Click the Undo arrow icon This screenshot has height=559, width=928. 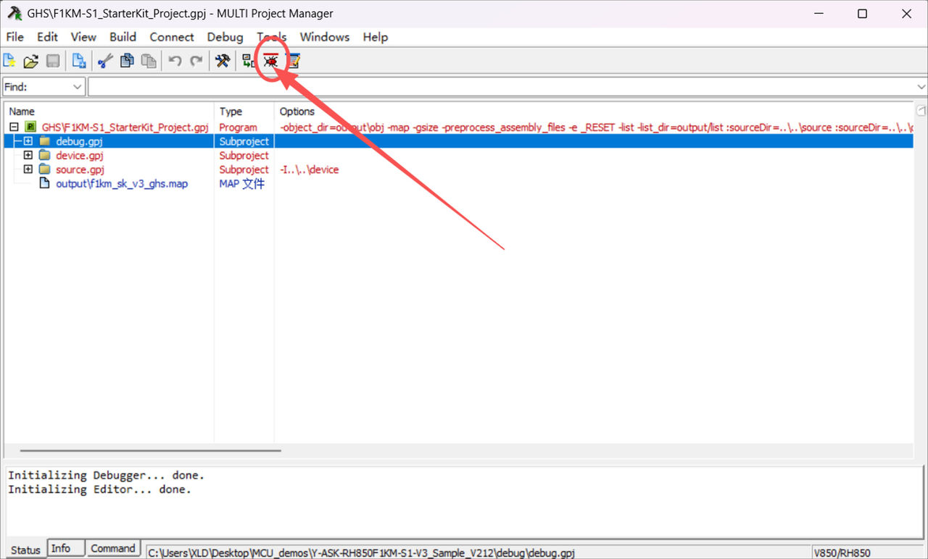(x=175, y=61)
